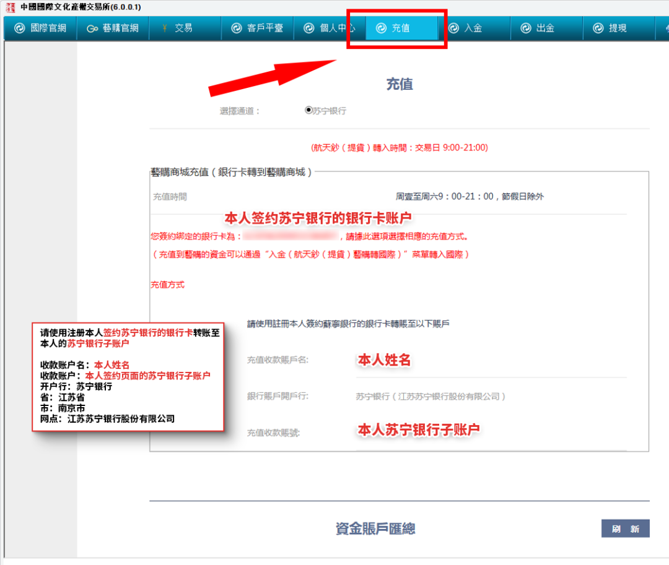Go to the 個人中心 tab

pos(330,28)
